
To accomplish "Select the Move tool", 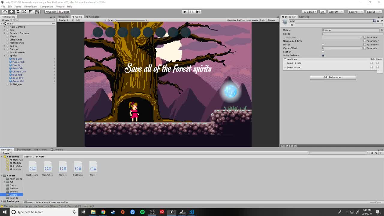I will 11,12.
